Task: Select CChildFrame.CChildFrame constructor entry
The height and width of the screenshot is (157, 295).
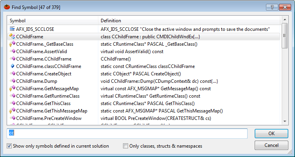Action: click(x=44, y=59)
